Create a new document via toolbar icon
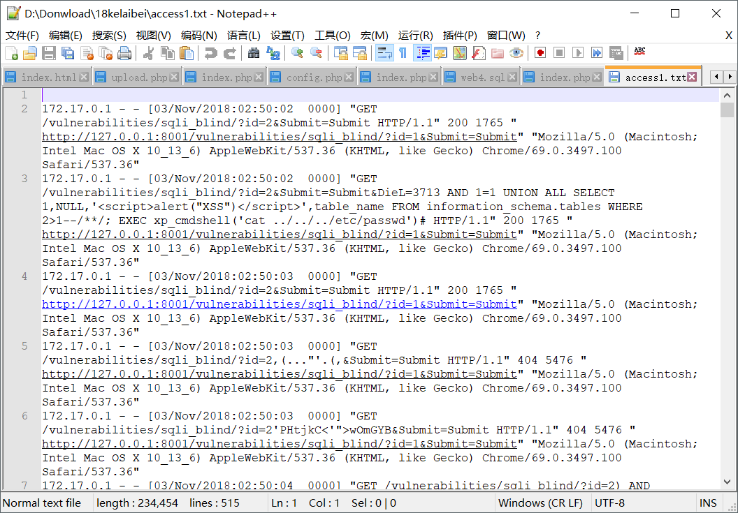 (12, 53)
